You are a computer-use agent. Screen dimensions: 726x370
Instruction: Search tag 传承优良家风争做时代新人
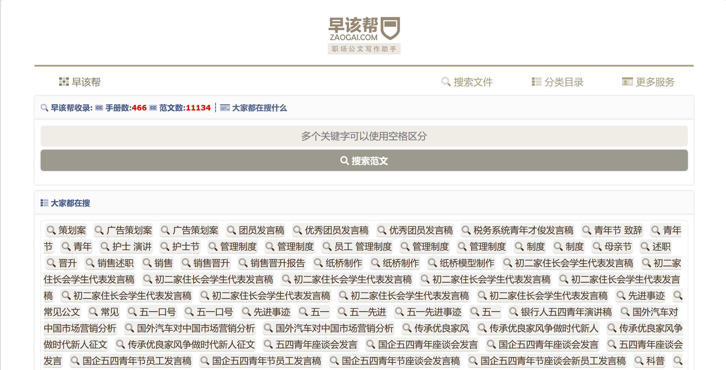coord(538,328)
